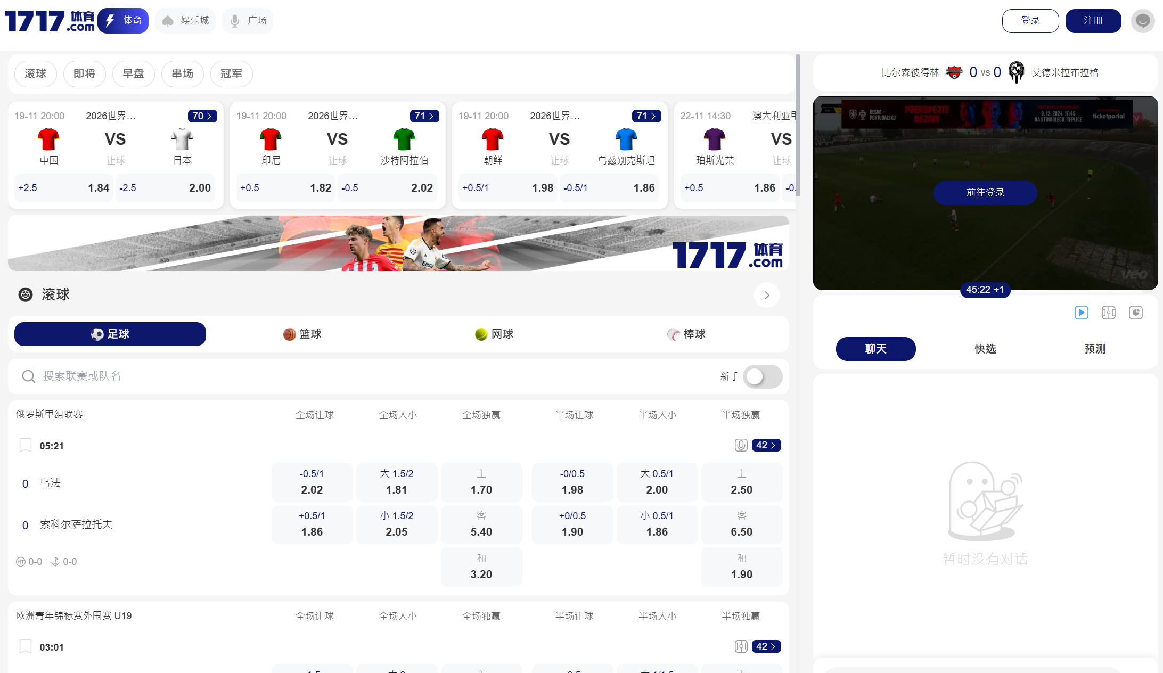The height and width of the screenshot is (673, 1163).
Task: Bookmark the 03:01 U19 qualifier match
Action: tap(25, 646)
